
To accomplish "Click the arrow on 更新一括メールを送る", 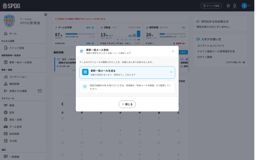I will [171, 72].
